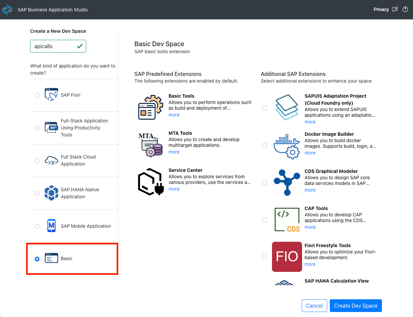This screenshot has width=413, height=317.
Task: Expand CAP Tools more link
Action: point(310,227)
